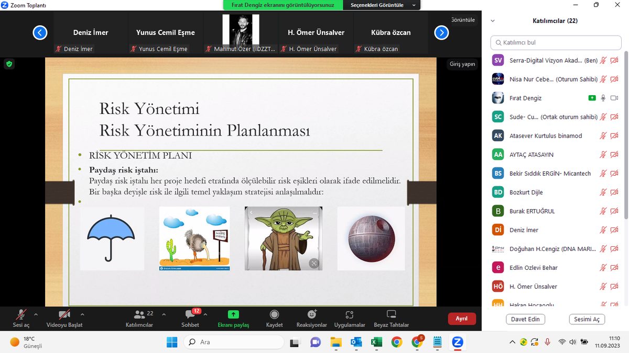This screenshot has height=353, width=629.
Task: Open Excel from the taskbar
Action: (376, 342)
